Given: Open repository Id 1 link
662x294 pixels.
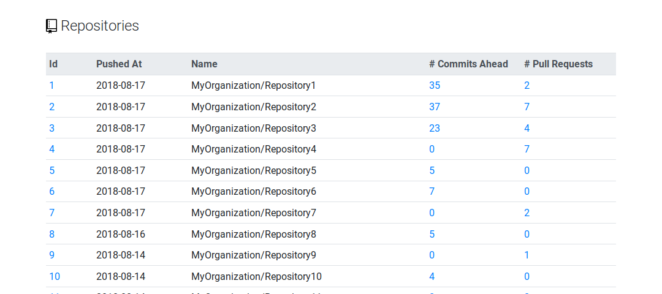Looking at the screenshot, I should (51, 86).
